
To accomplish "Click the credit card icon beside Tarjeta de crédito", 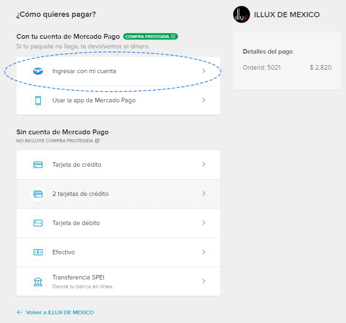I will coord(38,165).
